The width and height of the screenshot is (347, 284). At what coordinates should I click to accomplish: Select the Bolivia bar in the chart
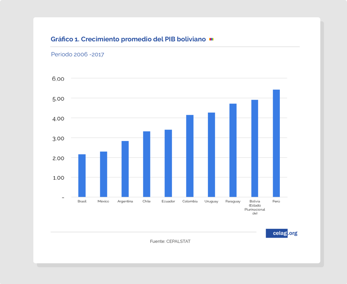255,148
